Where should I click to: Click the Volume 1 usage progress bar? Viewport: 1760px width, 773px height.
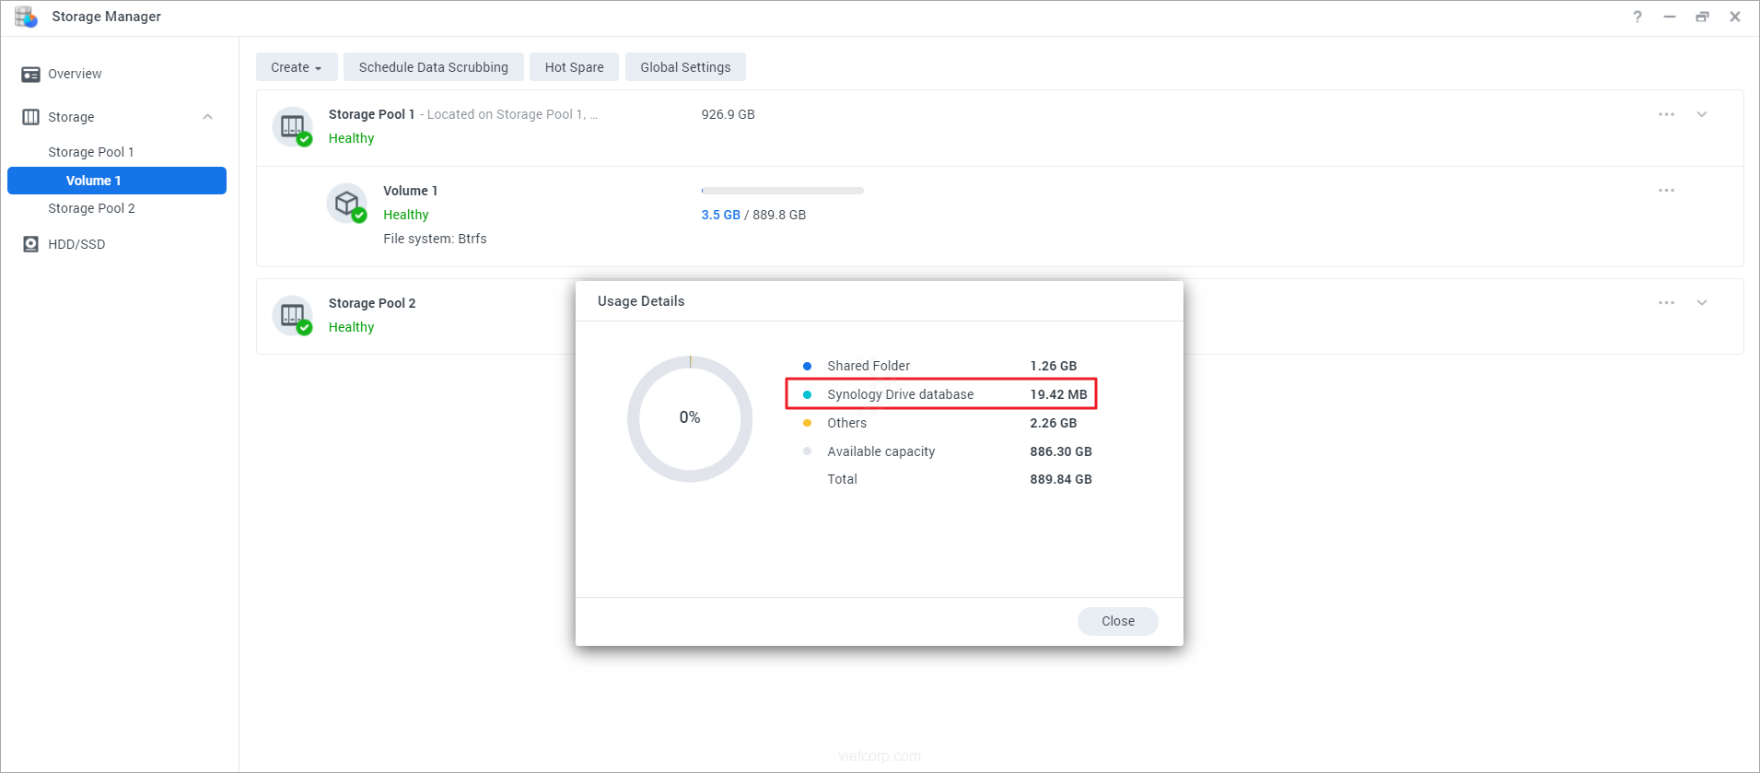pyautogui.click(x=782, y=191)
